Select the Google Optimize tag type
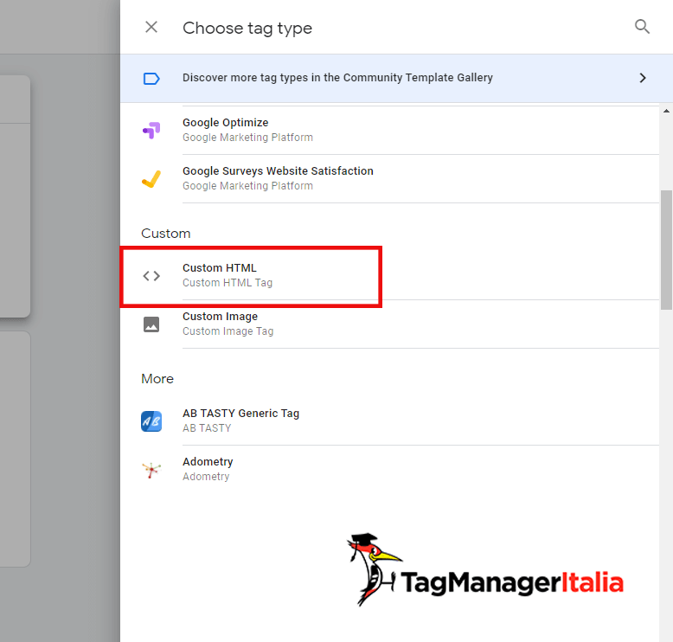 [x=389, y=130]
